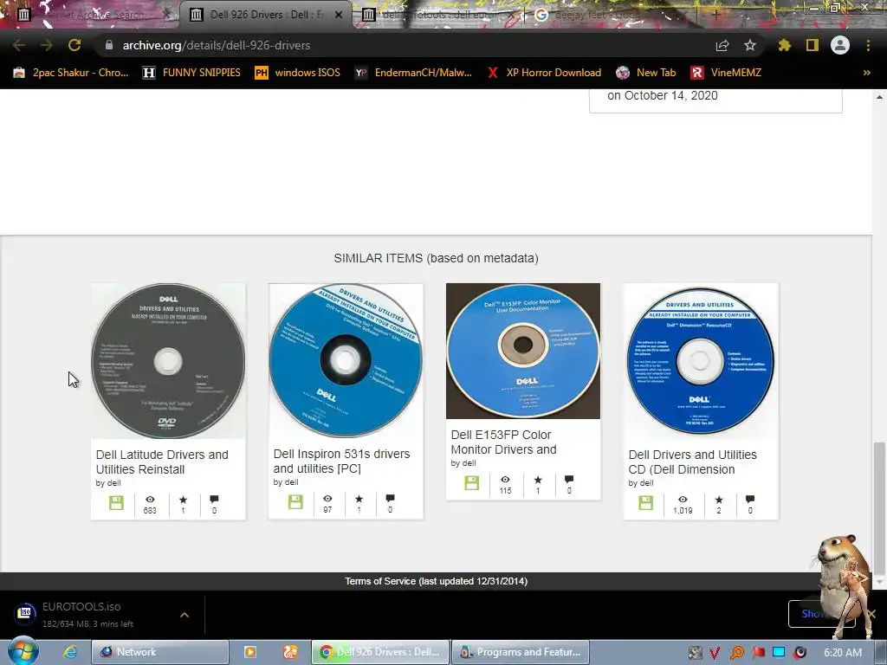887x665 pixels.
Task: Open the Windows Start button
Action: click(23, 652)
